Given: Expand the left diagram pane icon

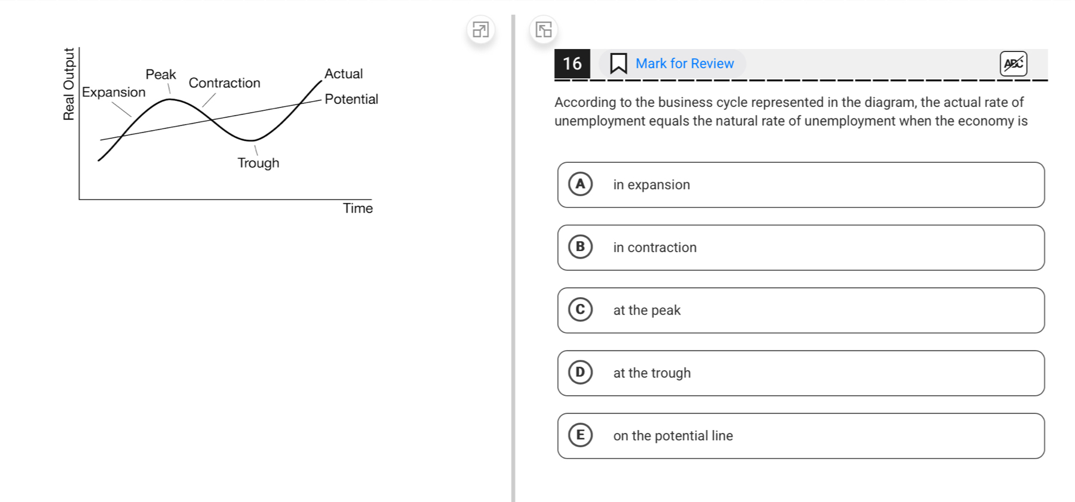Looking at the screenshot, I should 481,30.
